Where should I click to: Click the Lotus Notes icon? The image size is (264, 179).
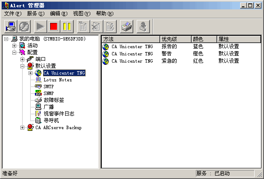(38, 80)
